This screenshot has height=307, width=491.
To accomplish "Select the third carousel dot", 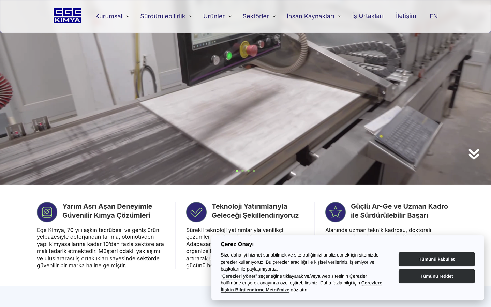I will click(248, 171).
